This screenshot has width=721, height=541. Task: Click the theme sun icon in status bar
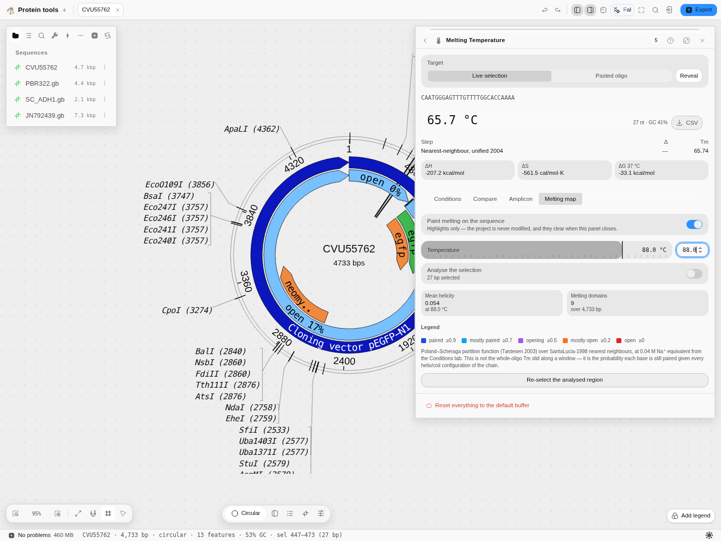point(709,535)
